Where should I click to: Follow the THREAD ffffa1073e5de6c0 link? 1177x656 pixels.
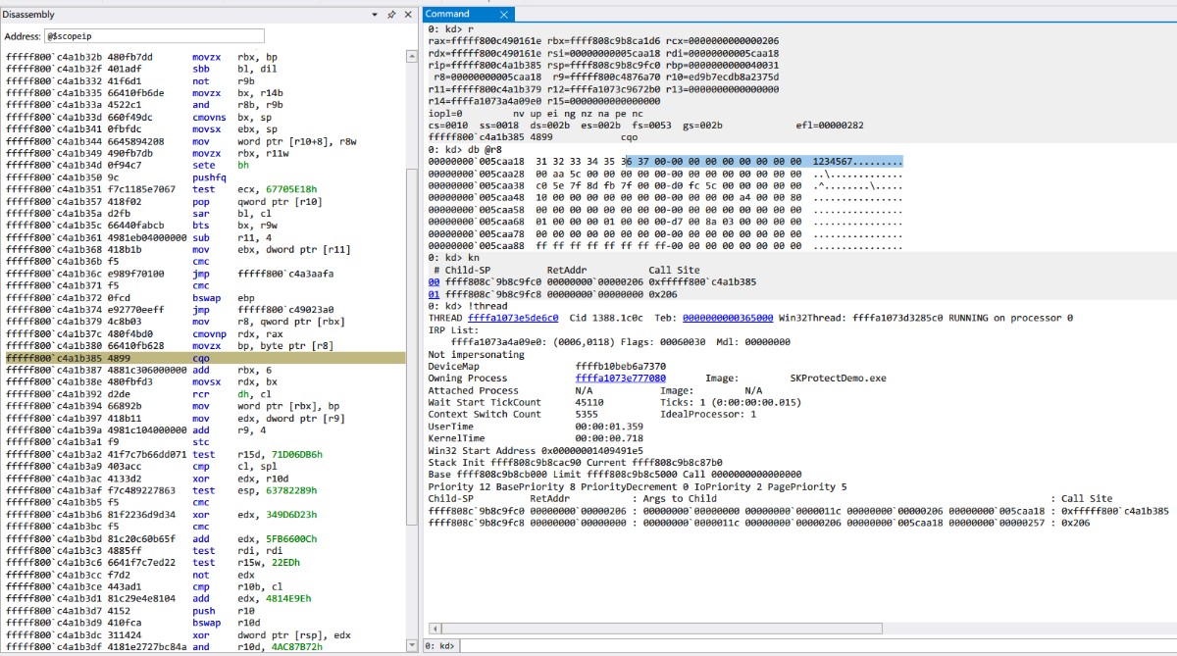click(513, 318)
